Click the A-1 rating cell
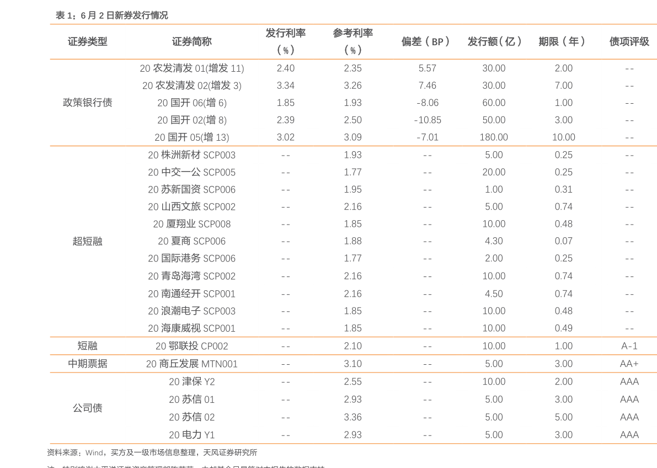 629,346
